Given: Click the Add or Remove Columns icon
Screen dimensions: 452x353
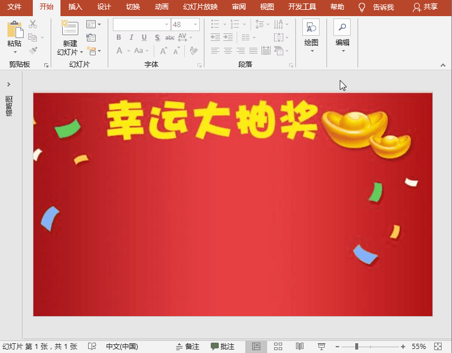Looking at the screenshot, I should pos(246,37).
